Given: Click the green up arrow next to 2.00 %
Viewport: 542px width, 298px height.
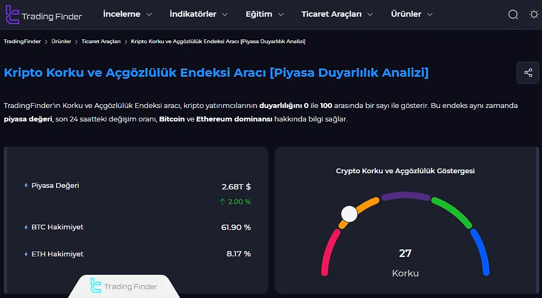Looking at the screenshot, I should pos(222,202).
